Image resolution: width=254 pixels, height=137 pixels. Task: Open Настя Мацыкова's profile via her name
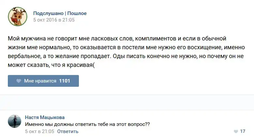pos(45,117)
